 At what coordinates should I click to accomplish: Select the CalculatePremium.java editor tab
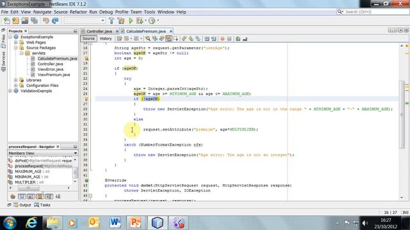click(x=146, y=31)
